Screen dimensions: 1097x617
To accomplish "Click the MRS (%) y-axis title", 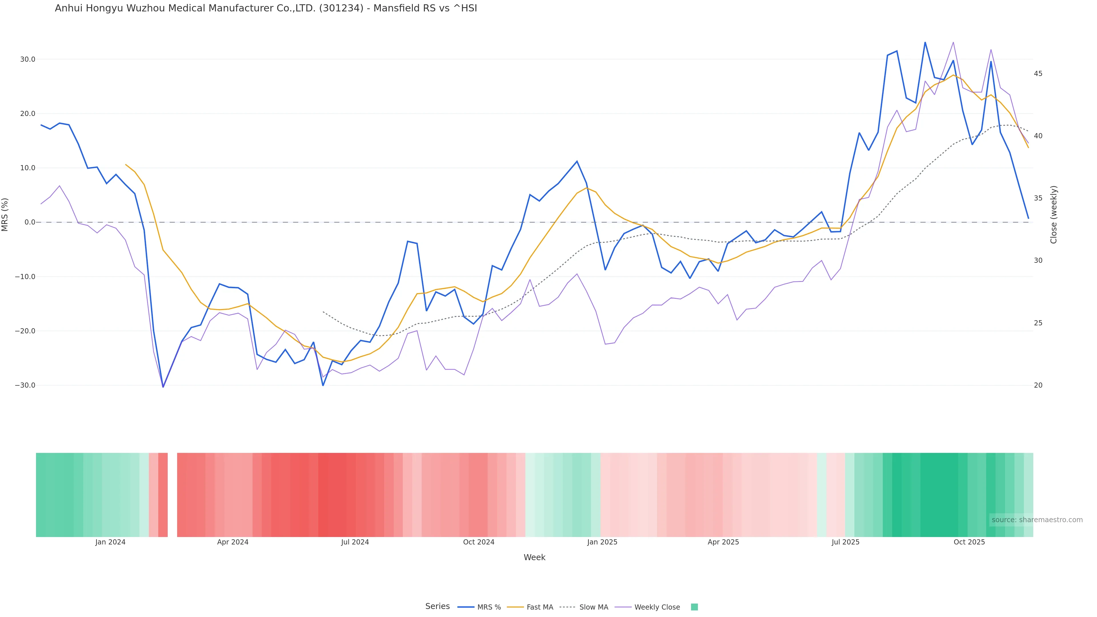I will tap(5, 214).
